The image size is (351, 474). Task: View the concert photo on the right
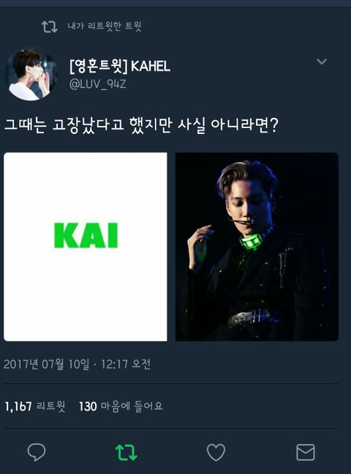click(x=257, y=247)
